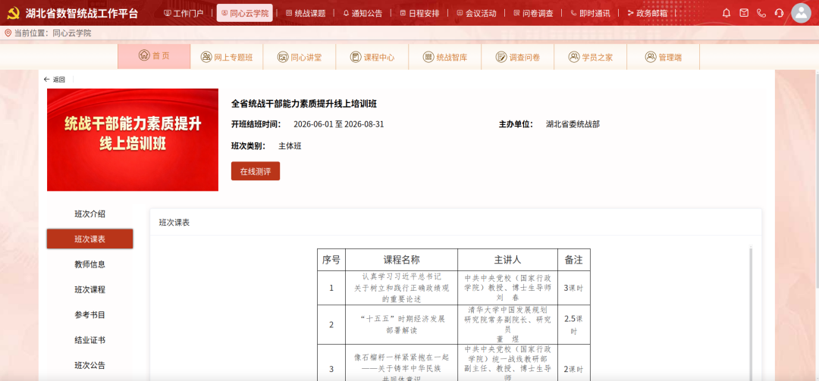Select 班次课程 in sidebar
The height and width of the screenshot is (381, 819).
pos(89,289)
